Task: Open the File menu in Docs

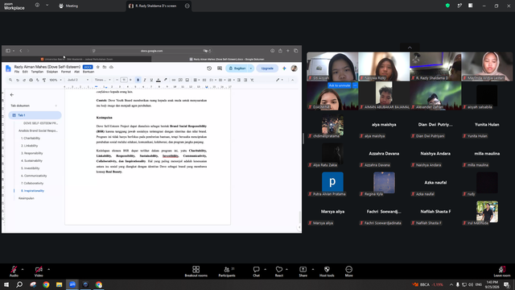Action: [x=17, y=72]
